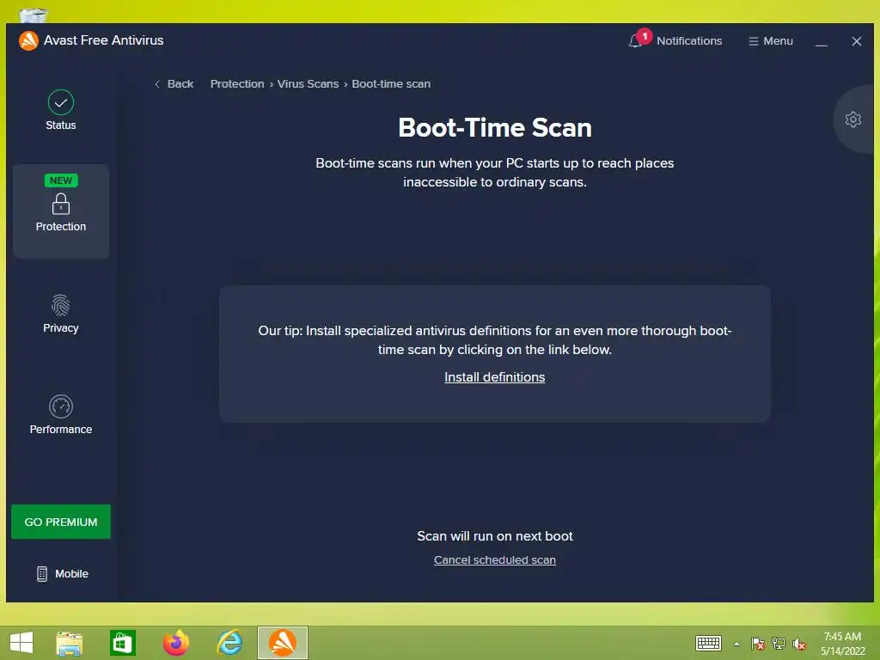Open File Explorer from taskbar

coord(70,643)
